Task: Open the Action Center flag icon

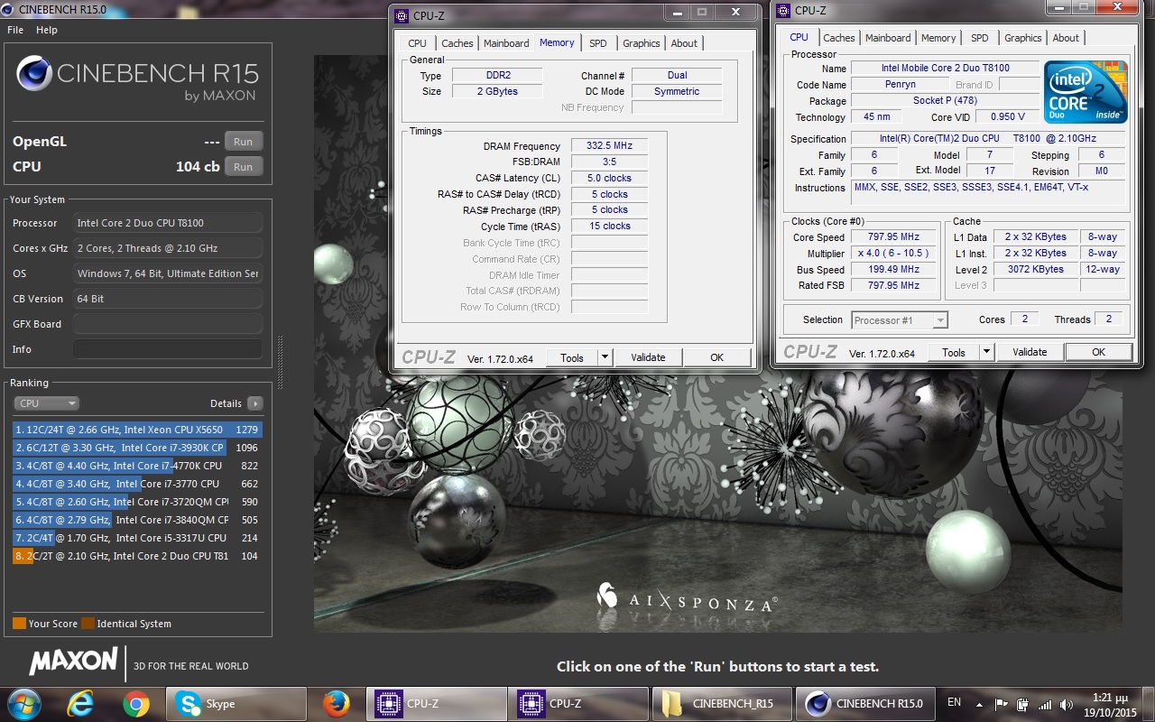Action: 1001,704
